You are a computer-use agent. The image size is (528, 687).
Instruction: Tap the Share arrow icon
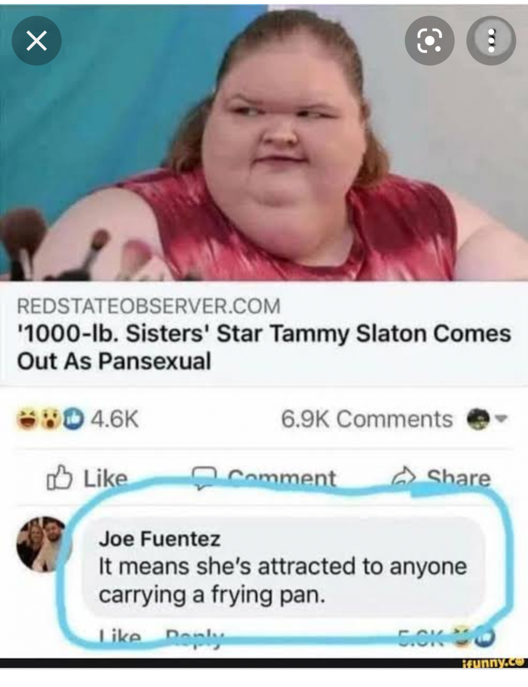click(x=404, y=477)
